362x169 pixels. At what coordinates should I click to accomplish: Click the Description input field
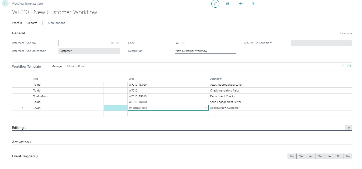(x=205, y=51)
